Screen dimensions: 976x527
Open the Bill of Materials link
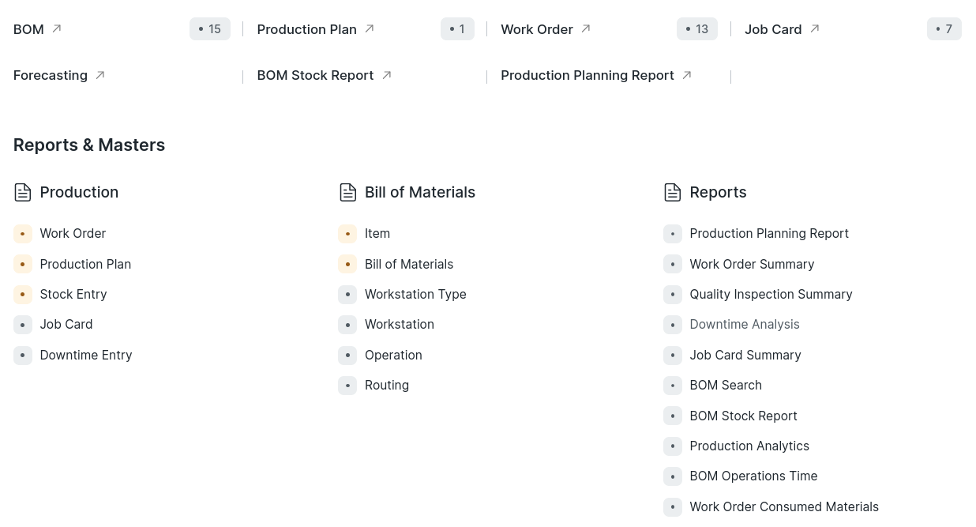click(409, 264)
